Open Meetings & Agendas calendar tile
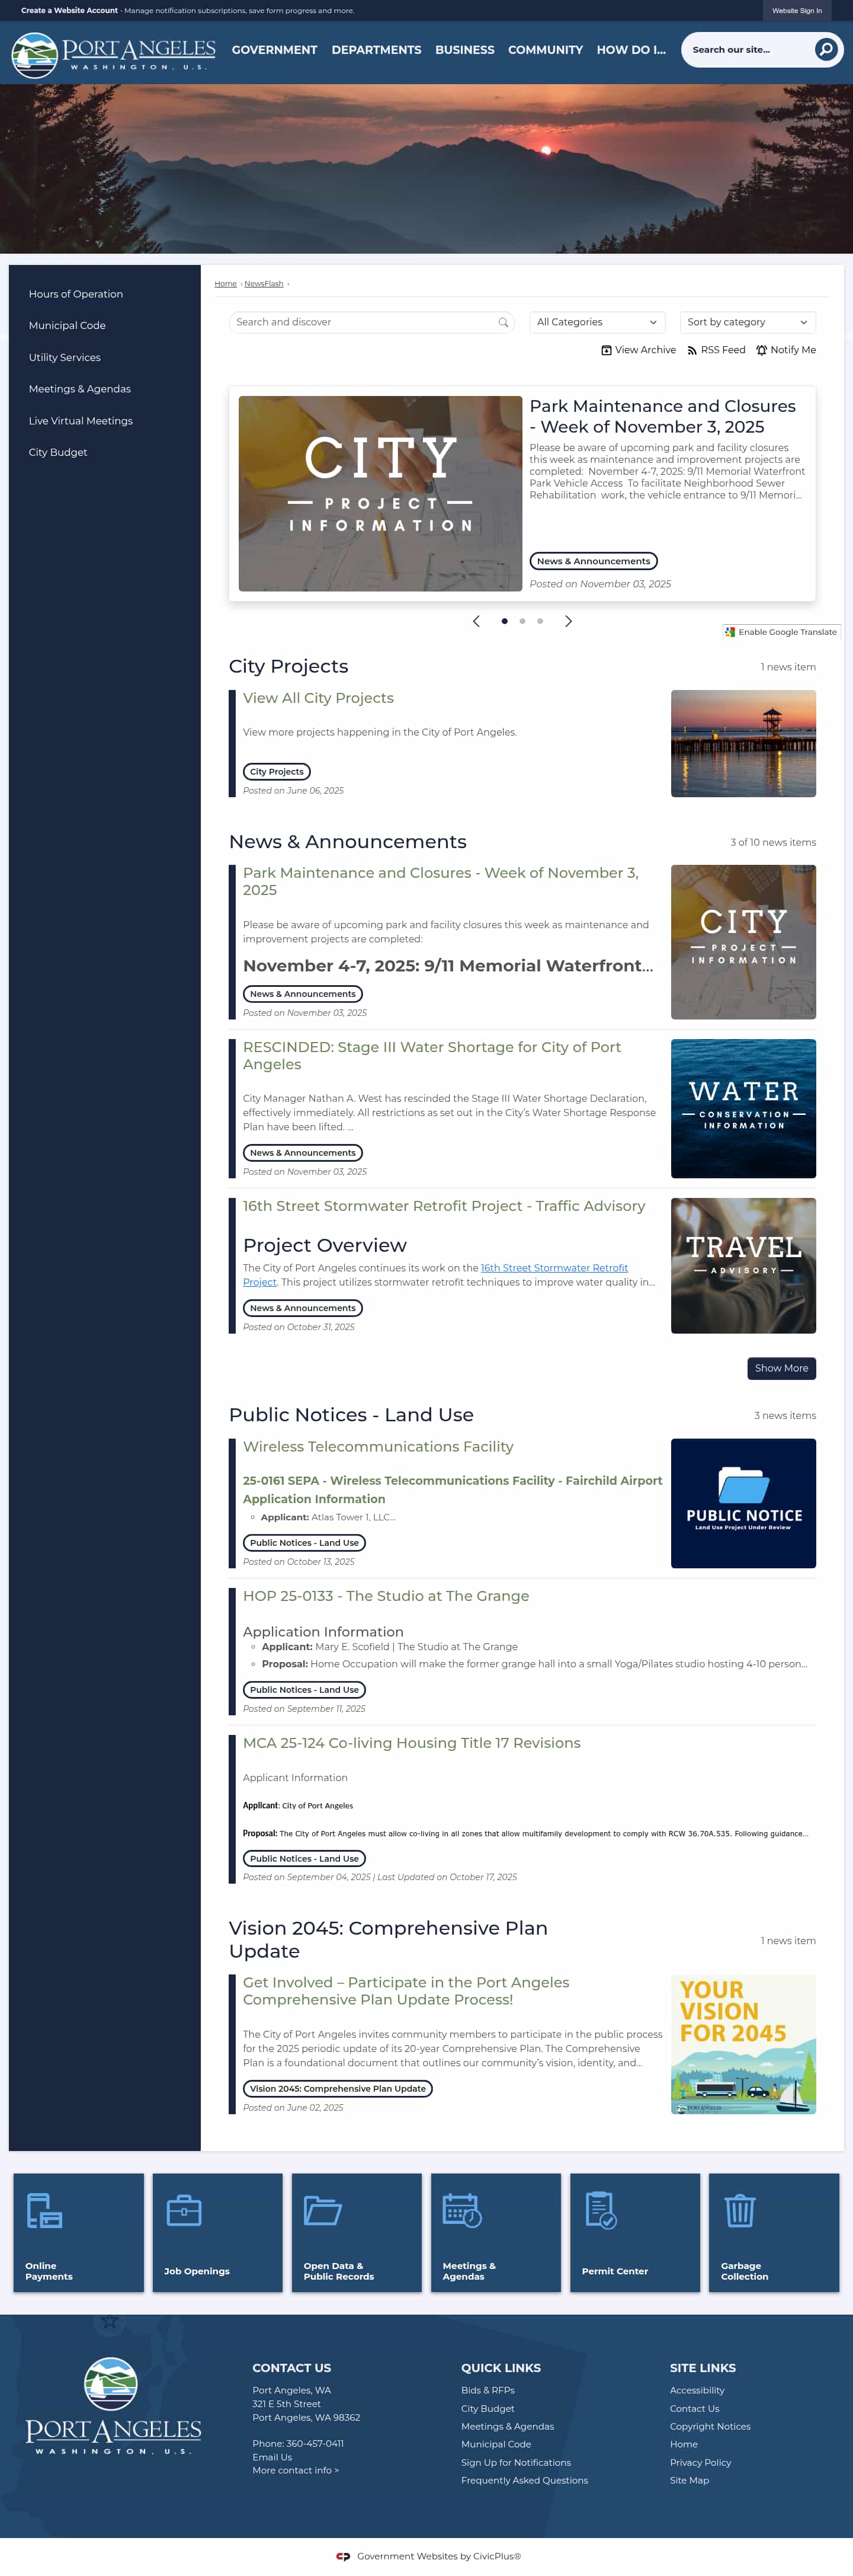Screen dimensions: 853x2576 [x=495, y=2232]
